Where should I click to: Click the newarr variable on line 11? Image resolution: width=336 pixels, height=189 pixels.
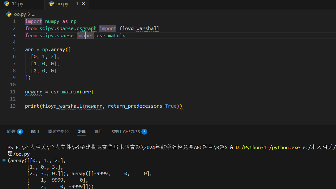[x=33, y=92]
